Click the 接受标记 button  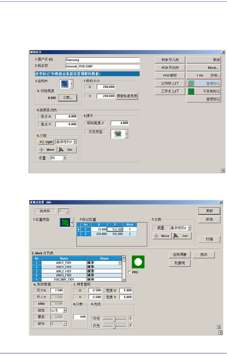(204, 99)
